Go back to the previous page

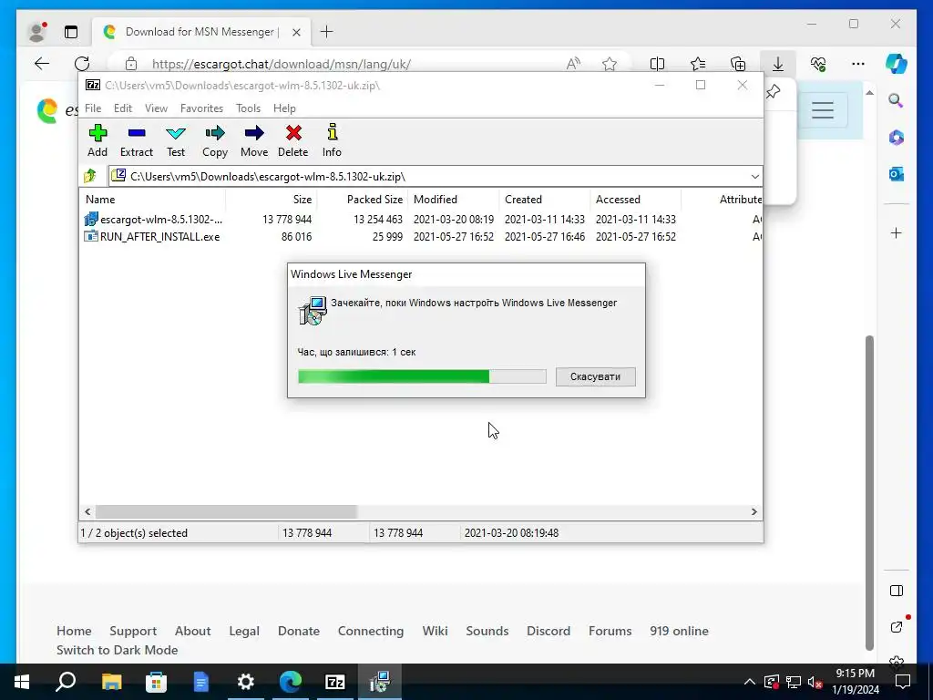[x=42, y=64]
